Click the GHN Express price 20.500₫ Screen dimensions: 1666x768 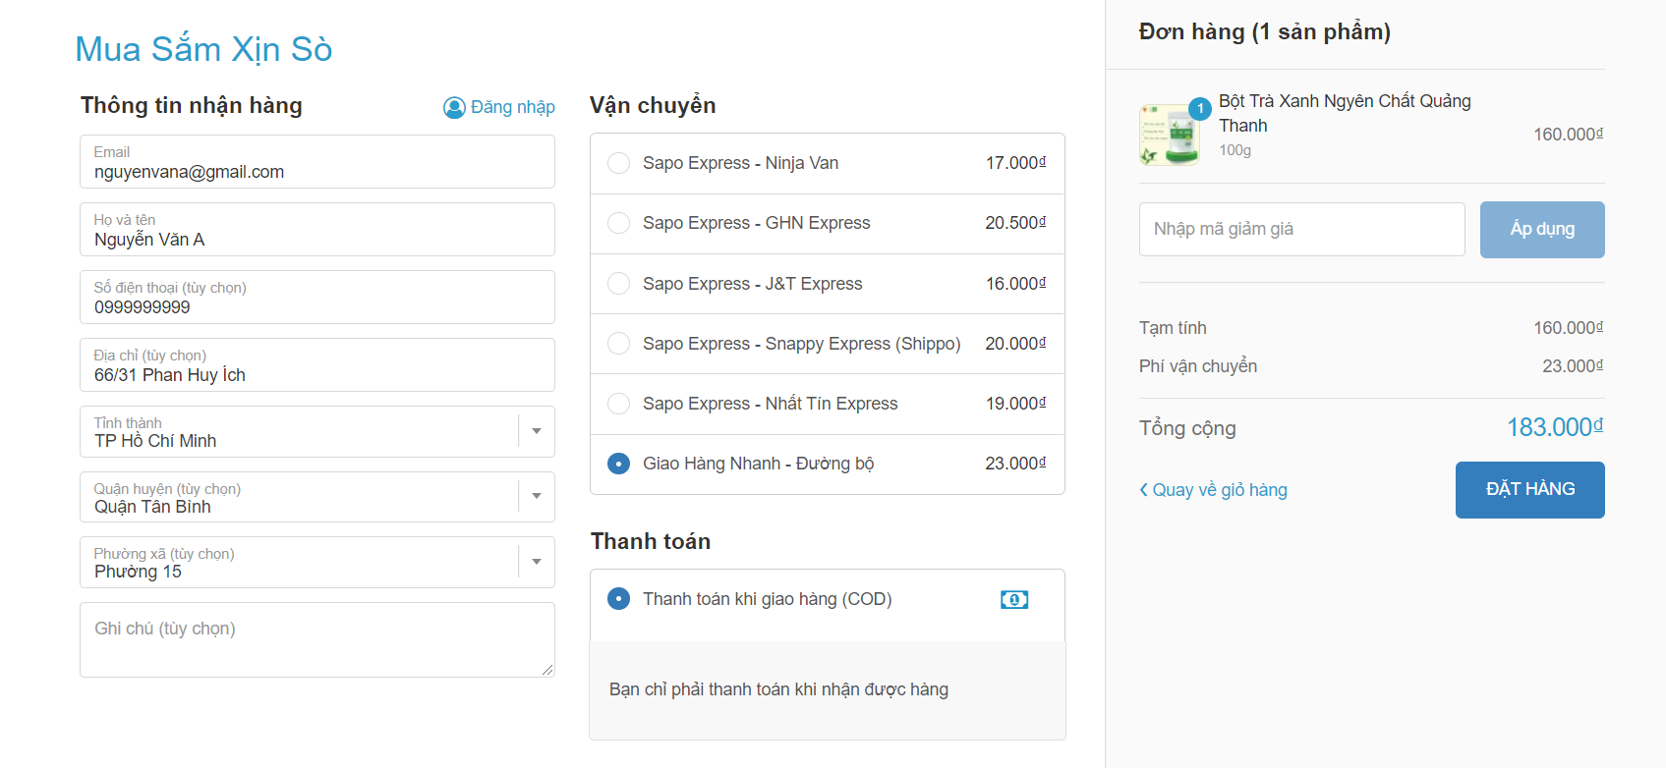click(1015, 223)
